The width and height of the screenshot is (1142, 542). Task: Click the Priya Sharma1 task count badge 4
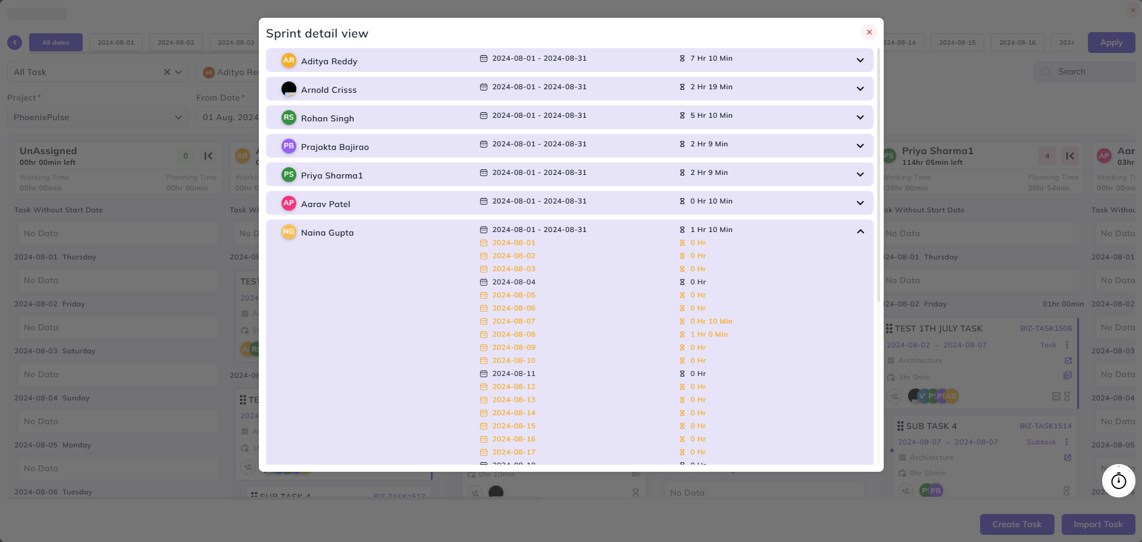tap(1047, 156)
